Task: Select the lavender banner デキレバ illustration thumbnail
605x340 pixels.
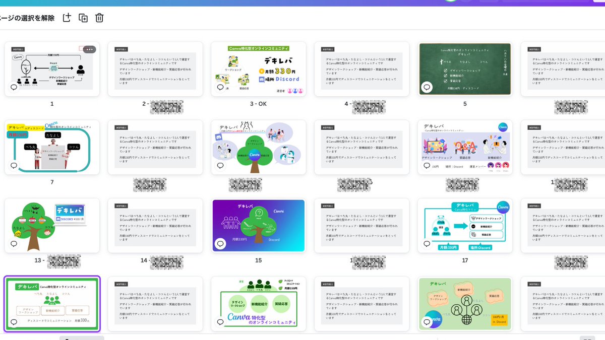Action: click(x=465, y=147)
